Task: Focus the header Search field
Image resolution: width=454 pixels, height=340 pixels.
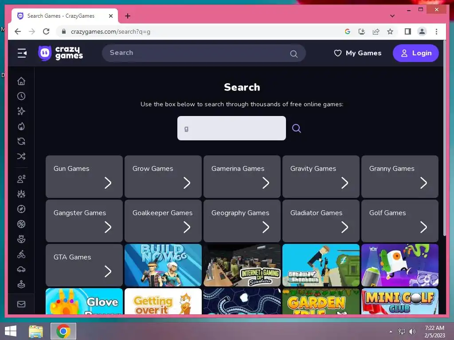Action: [204, 53]
